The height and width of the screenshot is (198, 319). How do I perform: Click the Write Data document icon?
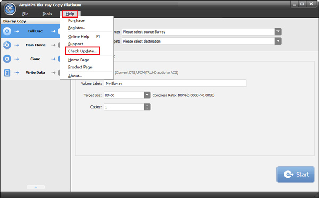[7, 73]
